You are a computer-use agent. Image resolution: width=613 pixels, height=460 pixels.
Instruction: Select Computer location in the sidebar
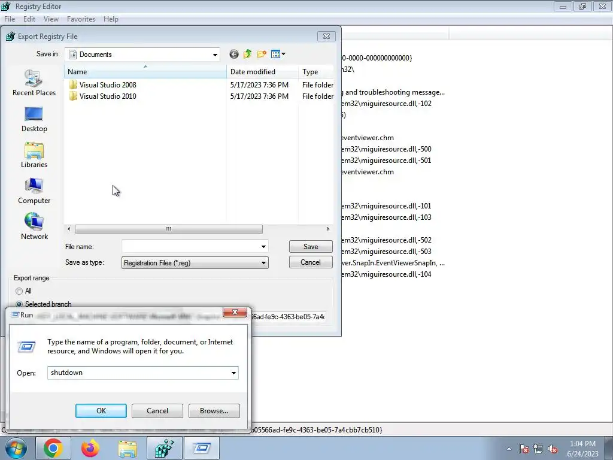34,191
